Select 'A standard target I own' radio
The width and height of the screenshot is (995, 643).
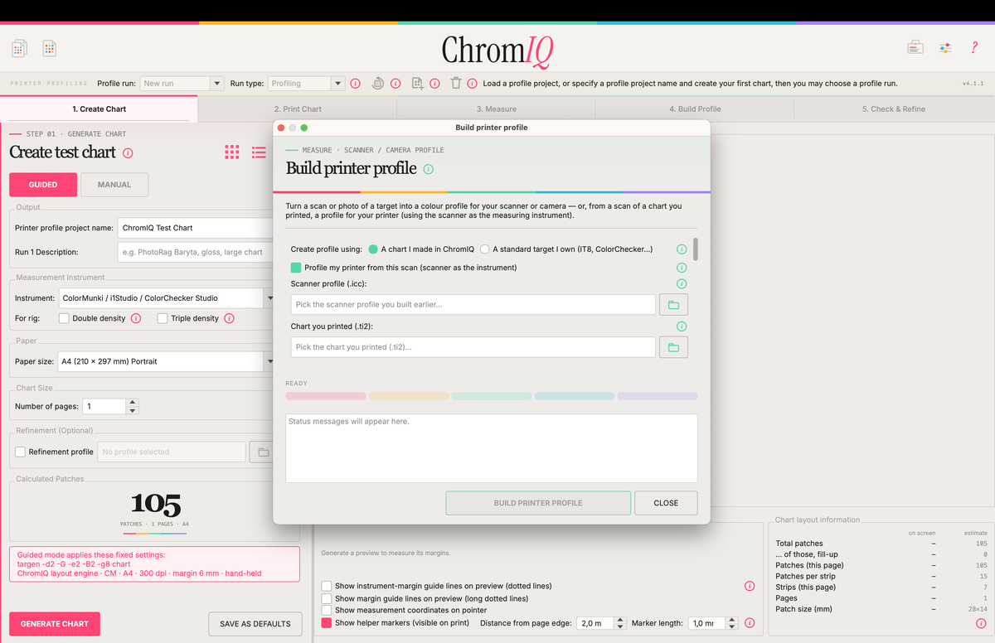[484, 249]
